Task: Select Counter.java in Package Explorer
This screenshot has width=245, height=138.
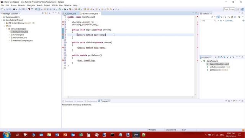Action: 18,35
